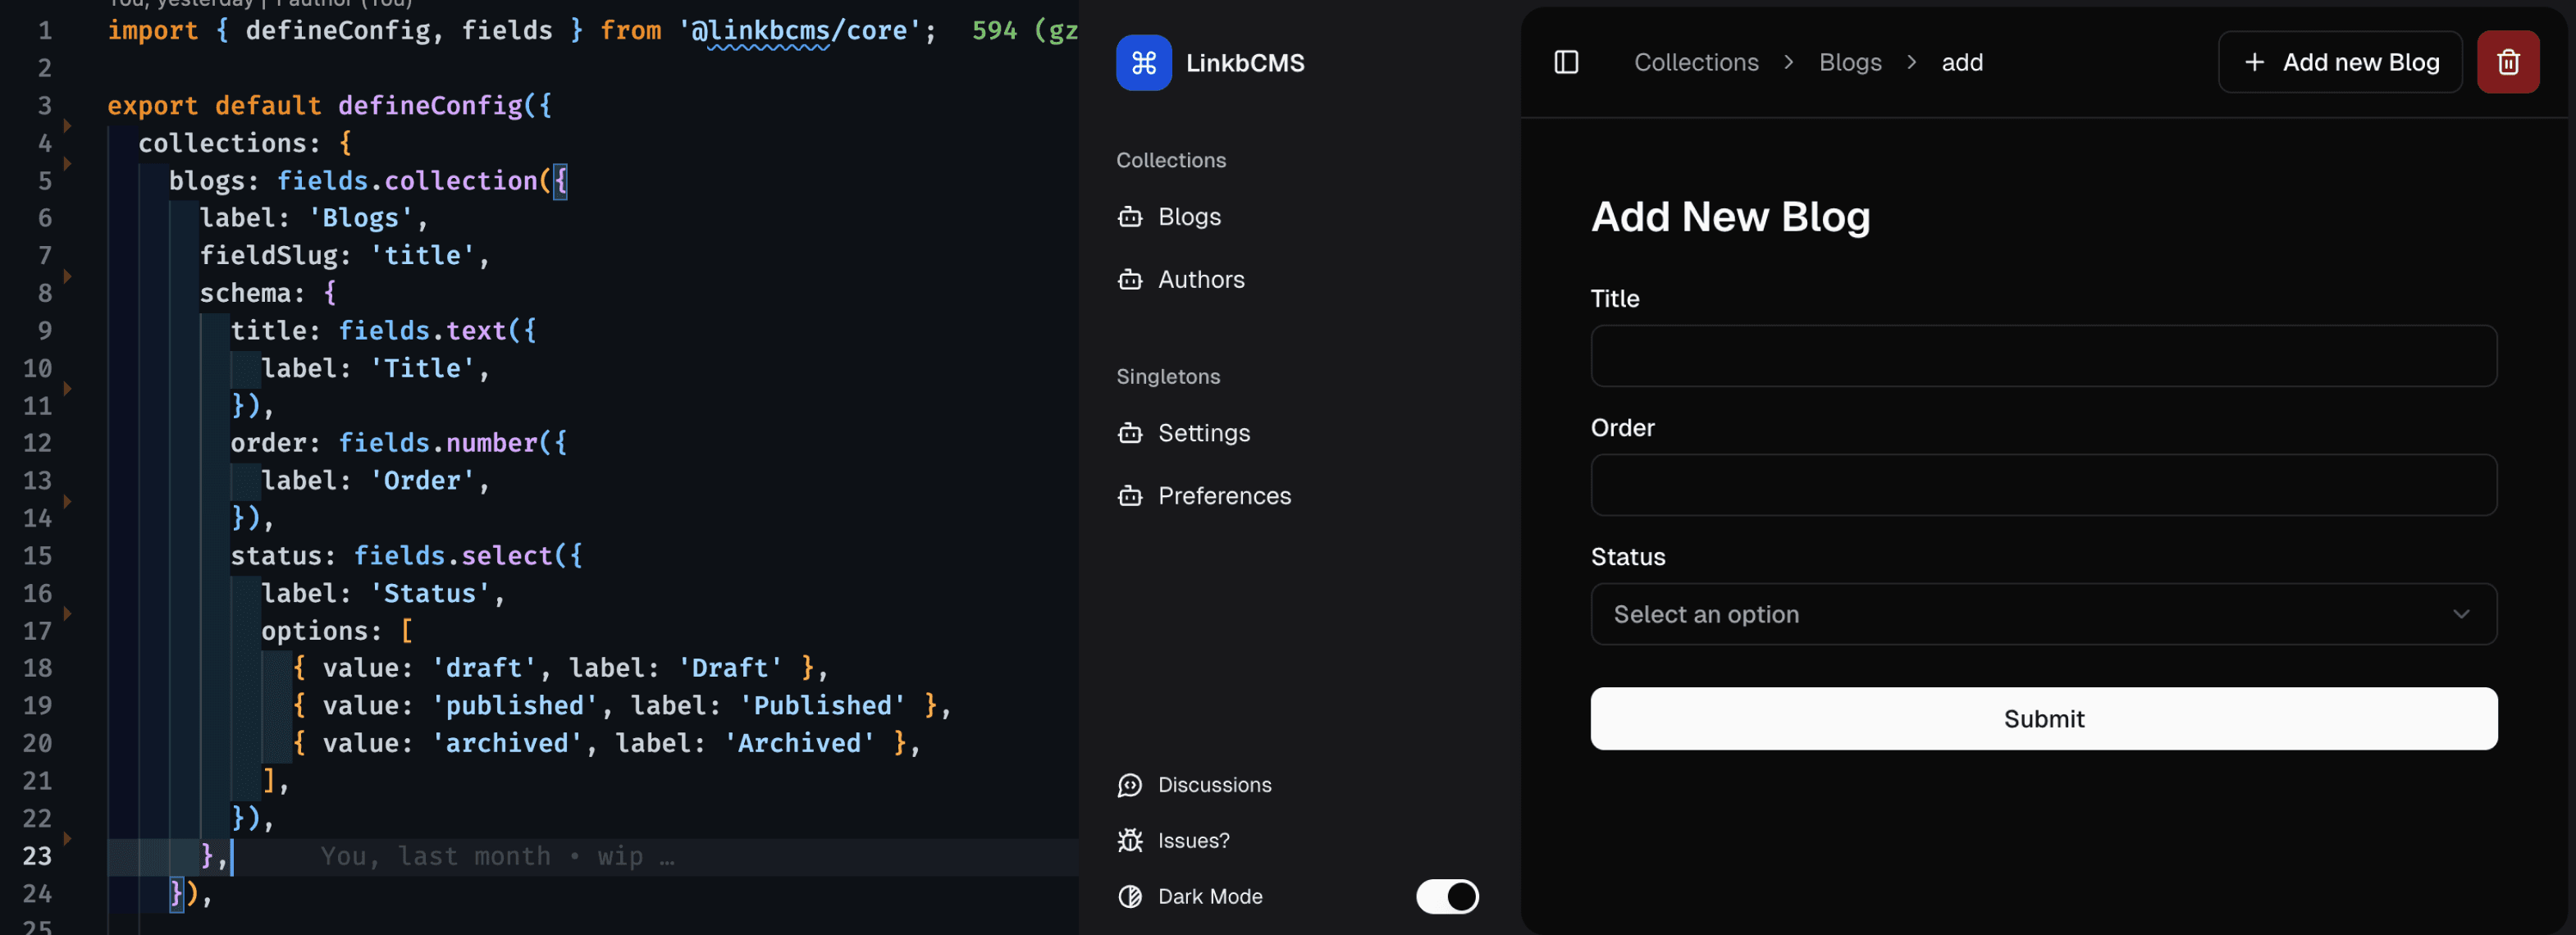Click the Blogs breadcrumb
Viewport: 2576px width, 935px height.
(x=1850, y=62)
